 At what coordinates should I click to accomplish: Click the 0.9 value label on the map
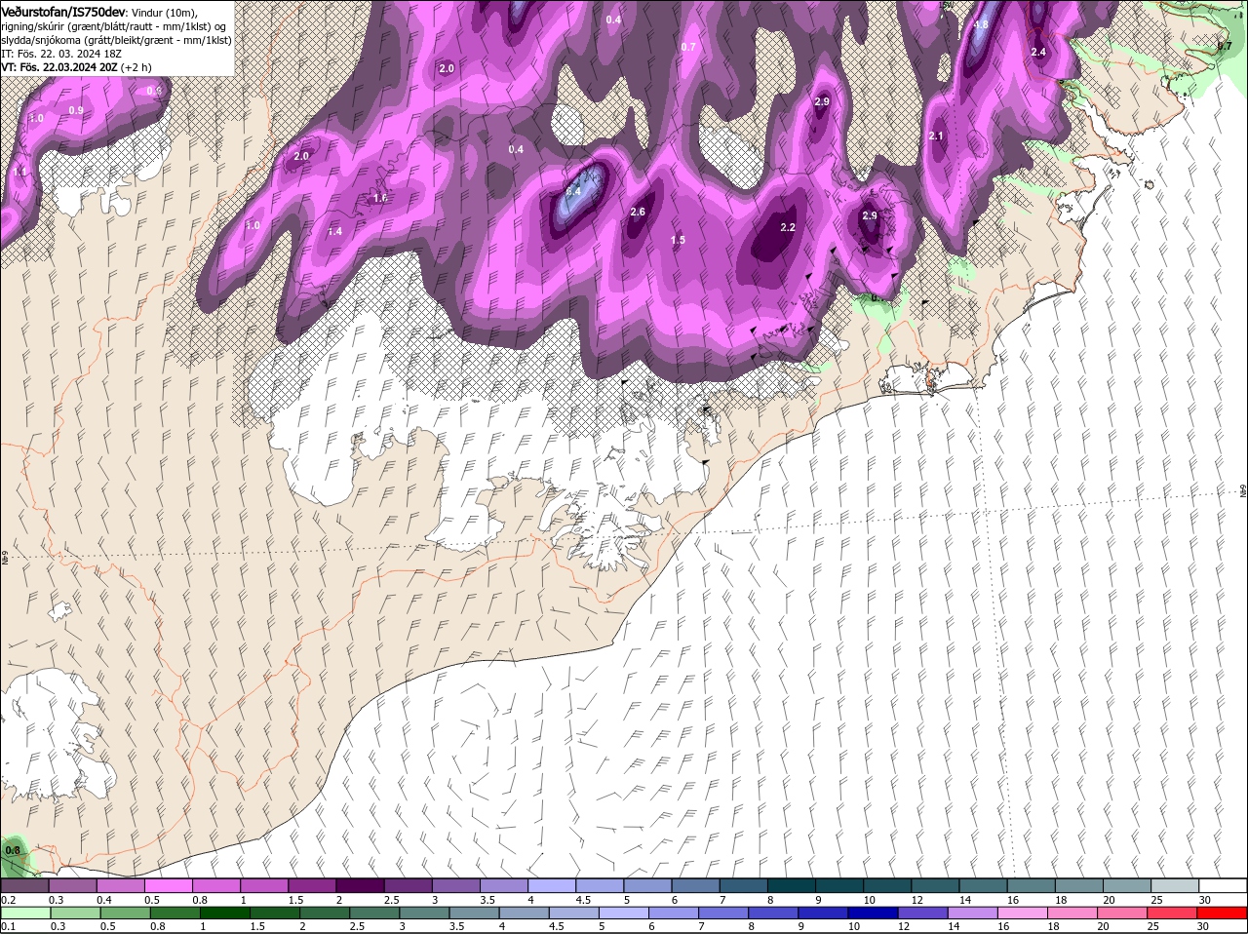[76, 110]
